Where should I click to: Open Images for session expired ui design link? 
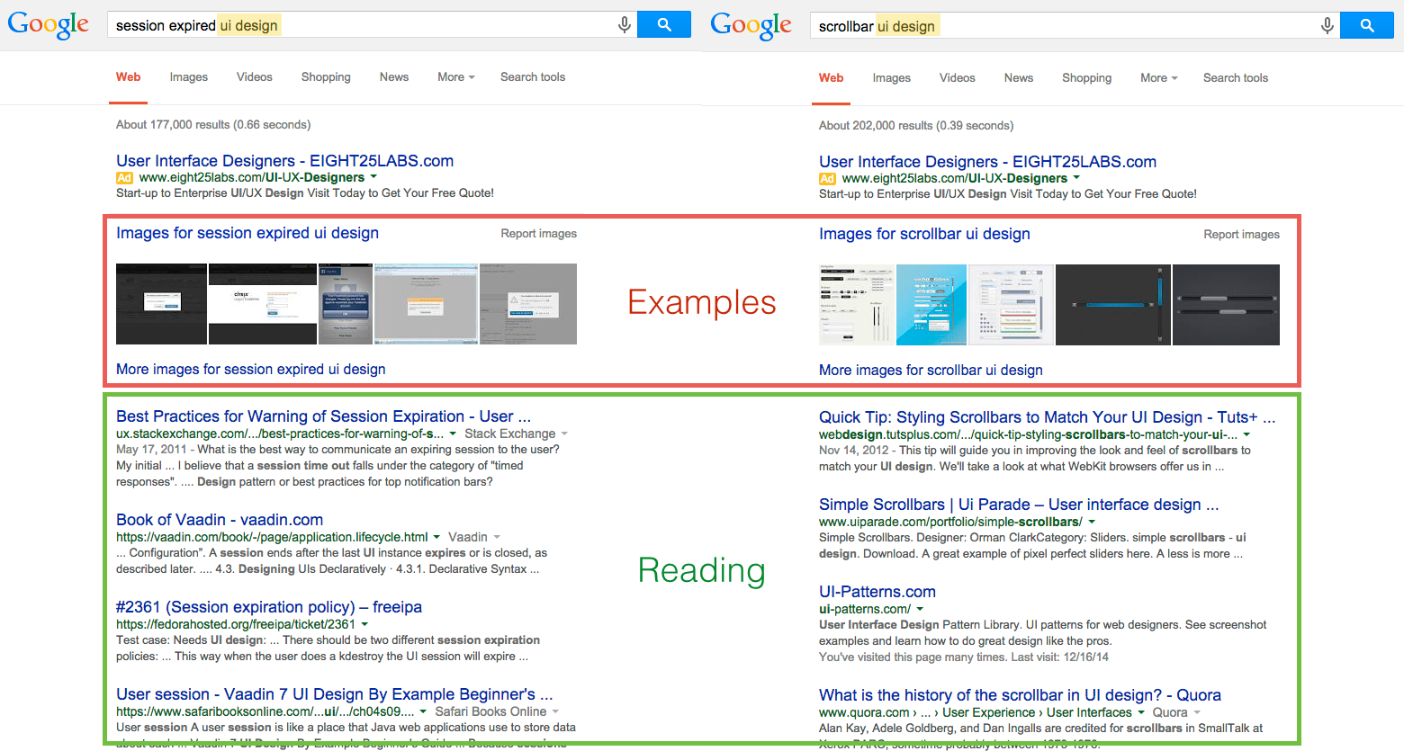pyautogui.click(x=247, y=233)
